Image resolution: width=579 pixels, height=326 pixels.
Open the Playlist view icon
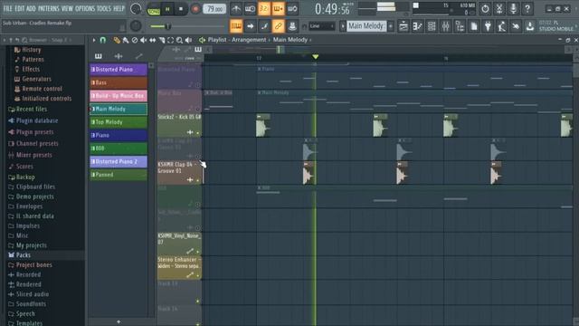point(403,26)
